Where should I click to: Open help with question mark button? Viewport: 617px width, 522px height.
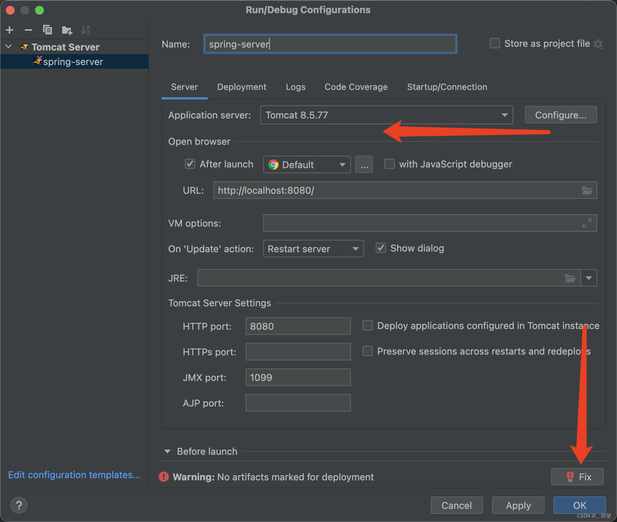(x=19, y=506)
